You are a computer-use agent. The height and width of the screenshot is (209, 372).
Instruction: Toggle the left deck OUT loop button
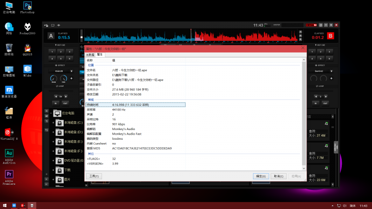[65, 103]
